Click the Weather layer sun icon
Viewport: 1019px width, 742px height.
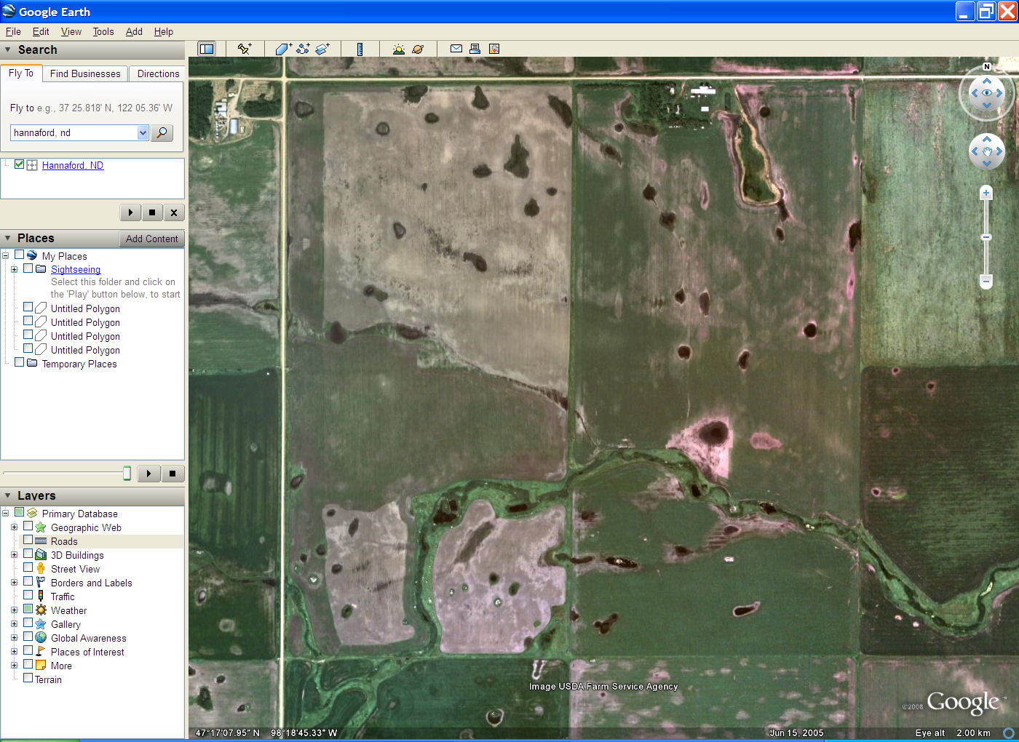(x=41, y=610)
